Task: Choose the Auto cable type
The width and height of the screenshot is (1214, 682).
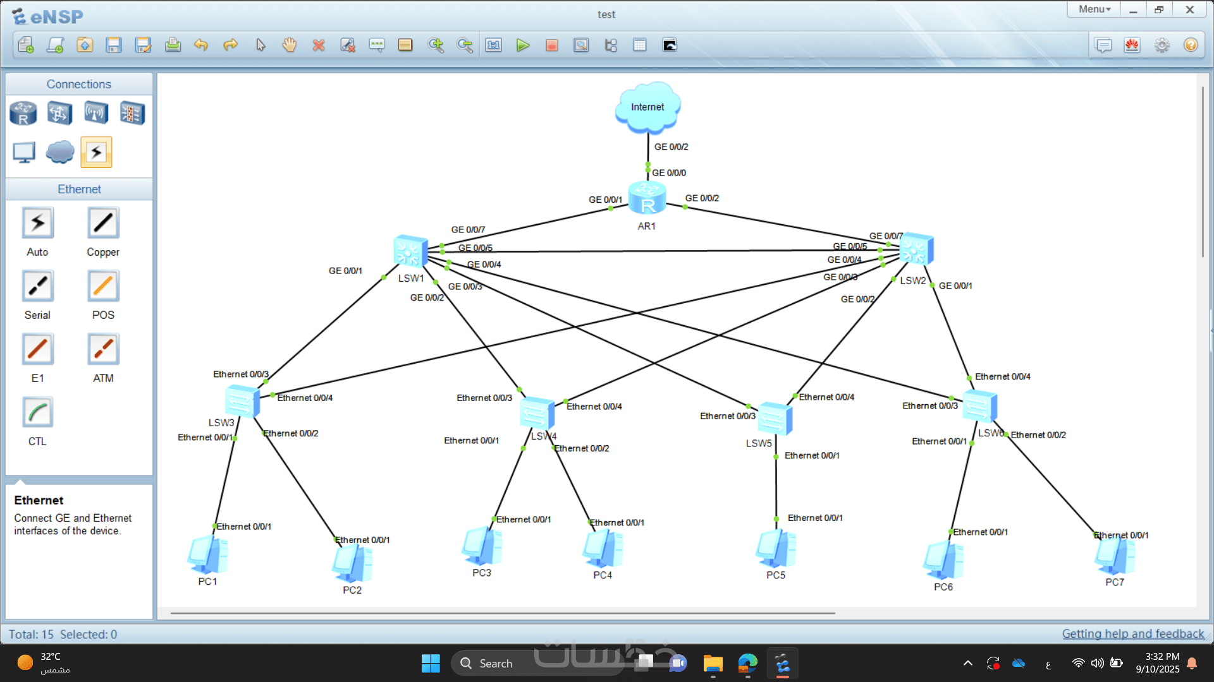Action: 37,224
